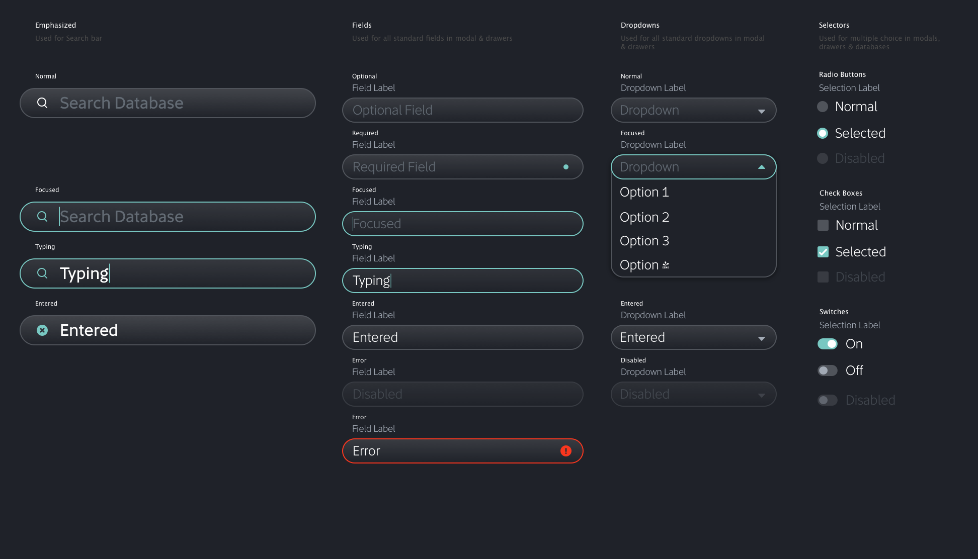The image size is (978, 559).
Task: Expand the Entered dropdown
Action: coord(761,338)
